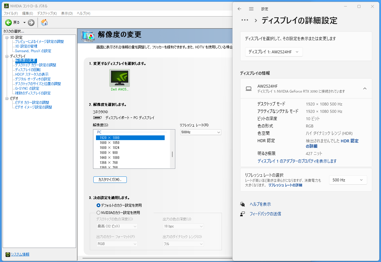Open the Settings hamburger navigation menu
381x262 pixels.
pyautogui.click(x=251, y=9)
